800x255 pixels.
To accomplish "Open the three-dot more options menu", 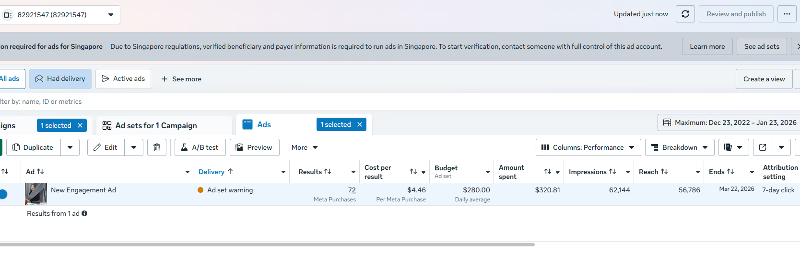I will (x=787, y=14).
